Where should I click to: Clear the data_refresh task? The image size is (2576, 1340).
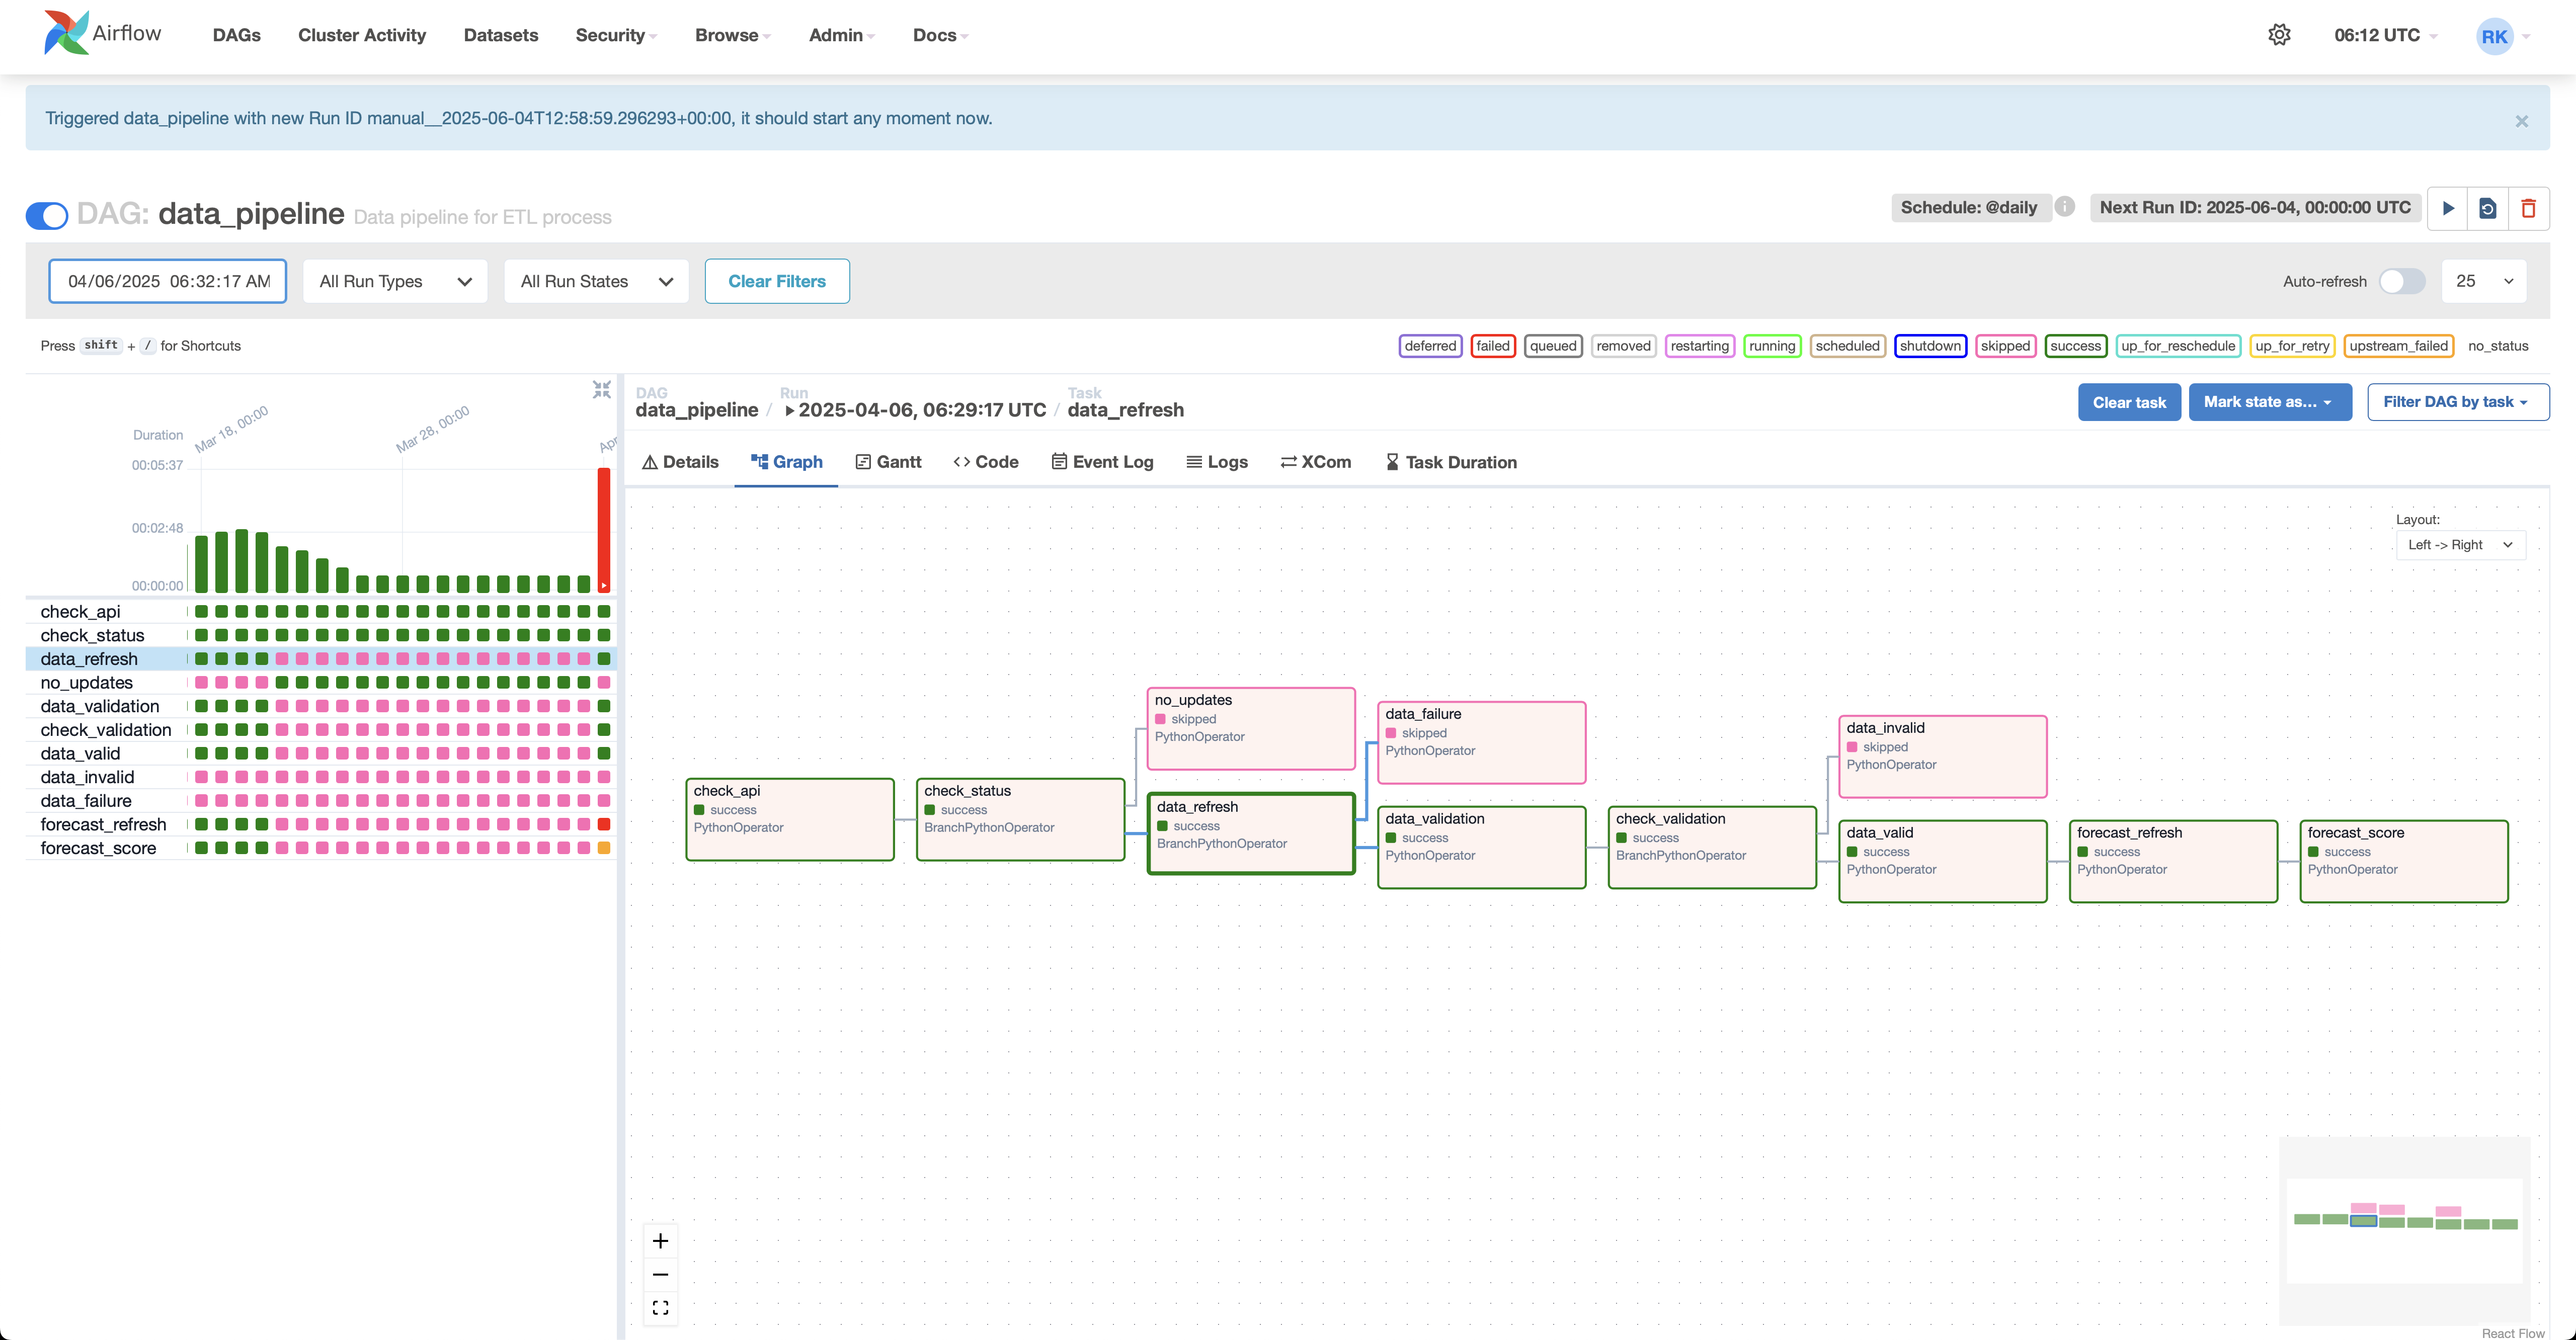click(x=2129, y=401)
